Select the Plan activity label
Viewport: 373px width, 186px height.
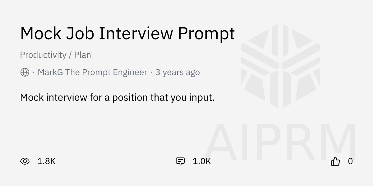(x=82, y=55)
